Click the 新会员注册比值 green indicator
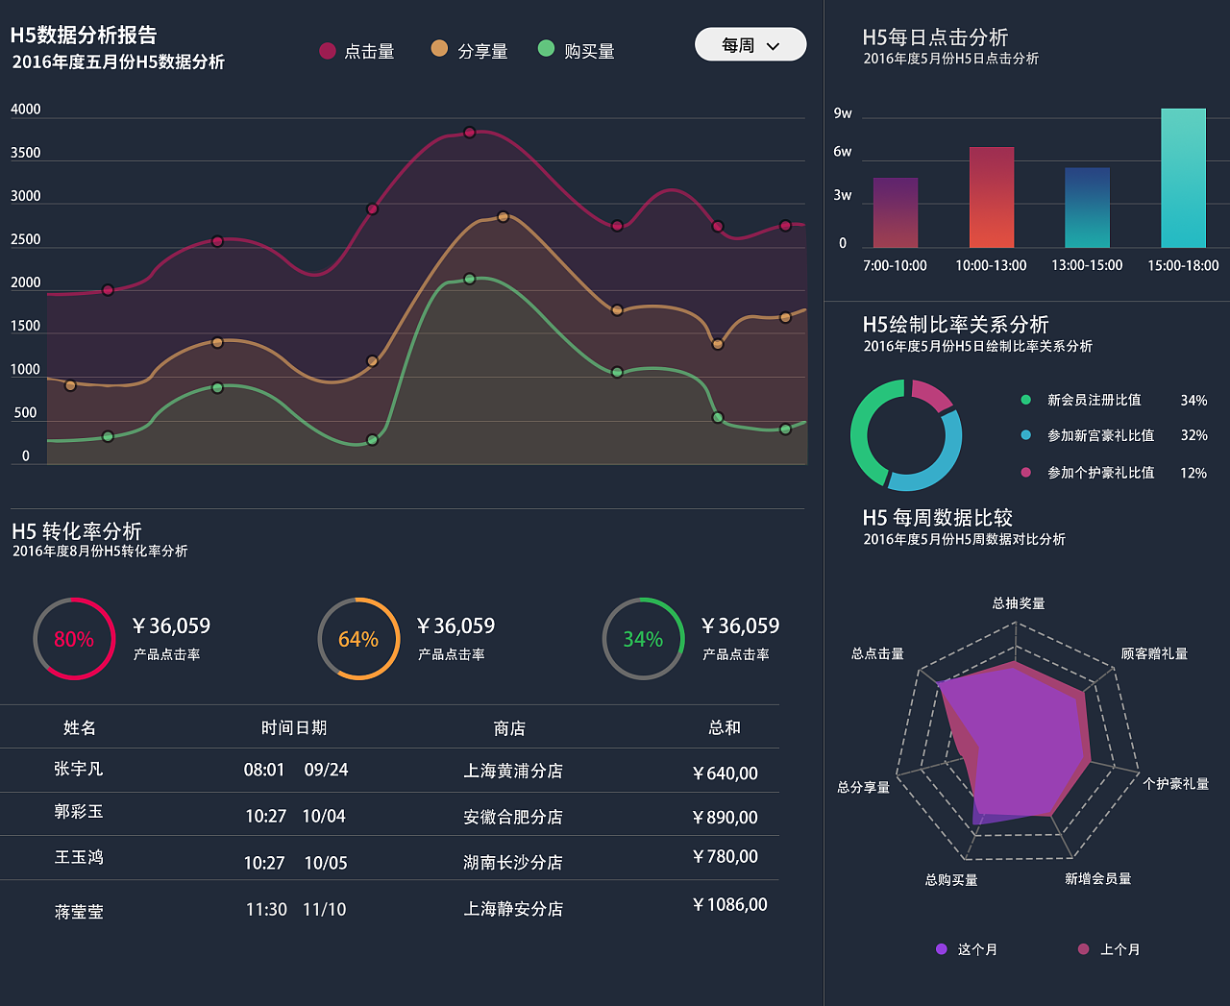 1024,401
